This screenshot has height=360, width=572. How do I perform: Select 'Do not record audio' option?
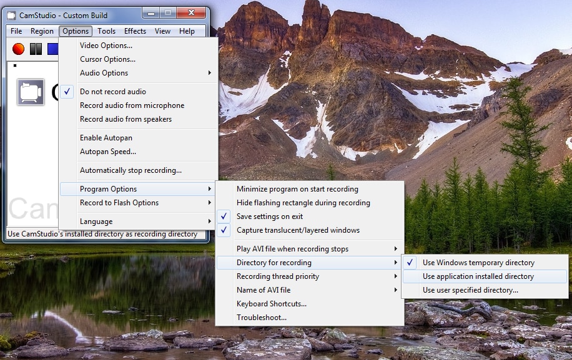pyautogui.click(x=113, y=92)
